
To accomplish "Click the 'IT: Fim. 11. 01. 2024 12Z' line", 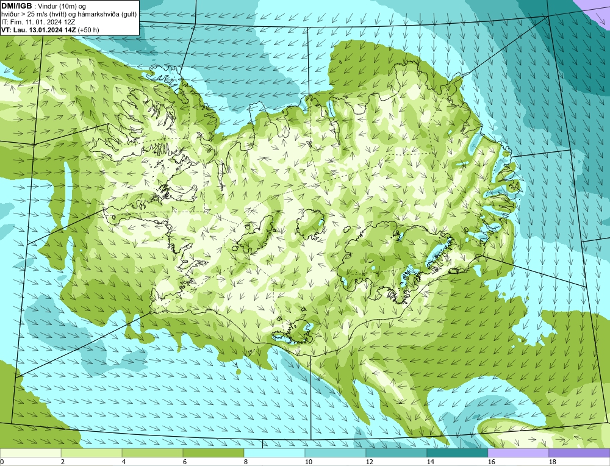I will point(38,22).
